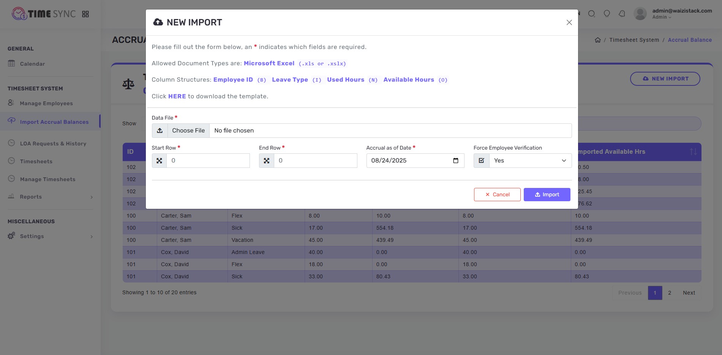Click Timesheet System breadcrumb link
This screenshot has height=355, width=722.
pyautogui.click(x=634, y=40)
